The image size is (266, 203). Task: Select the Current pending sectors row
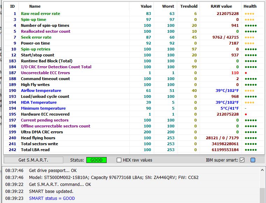[x=134, y=120]
